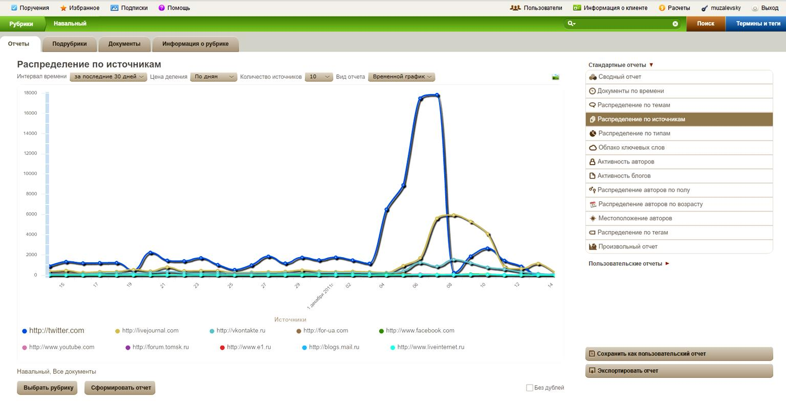Click the Поиск button

(706, 24)
